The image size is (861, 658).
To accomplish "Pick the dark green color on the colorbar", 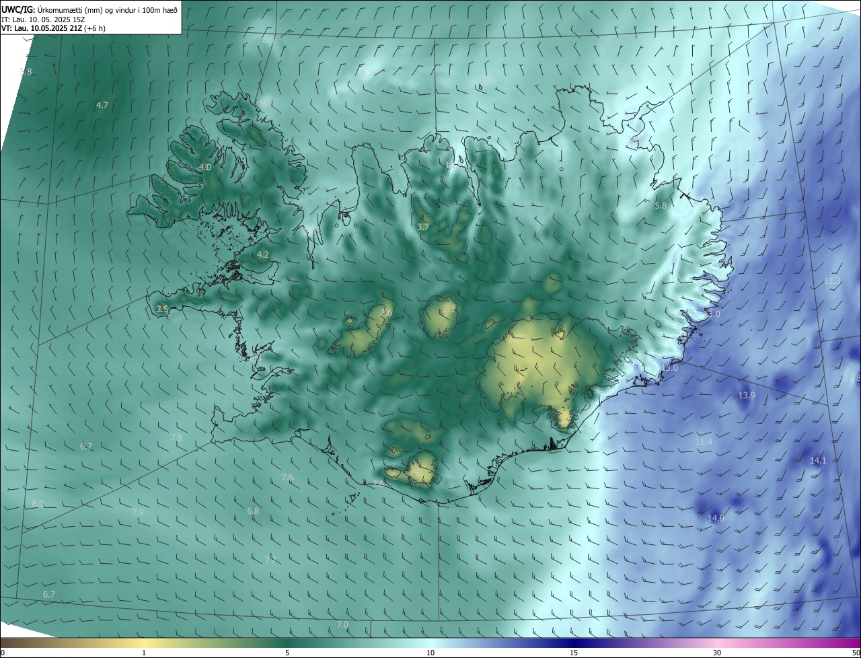I will (x=287, y=643).
